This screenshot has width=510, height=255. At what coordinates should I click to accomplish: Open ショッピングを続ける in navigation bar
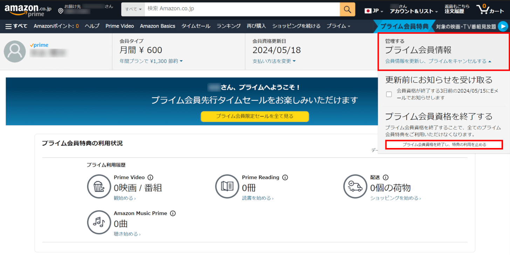(296, 26)
